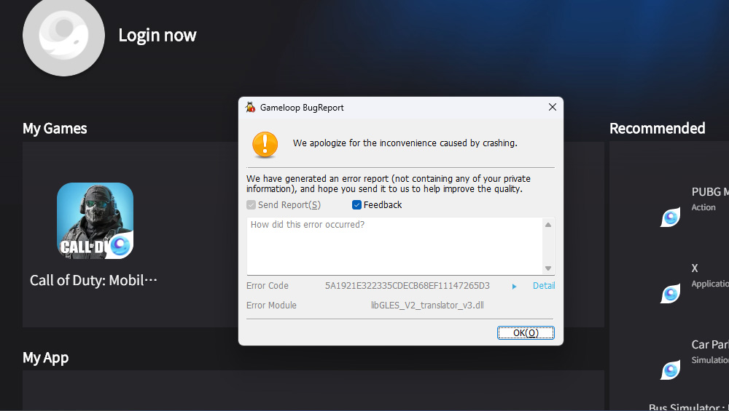Image resolution: width=729 pixels, height=411 pixels.
Task: Click the feedback box scroll up arrow
Action: pyautogui.click(x=548, y=225)
